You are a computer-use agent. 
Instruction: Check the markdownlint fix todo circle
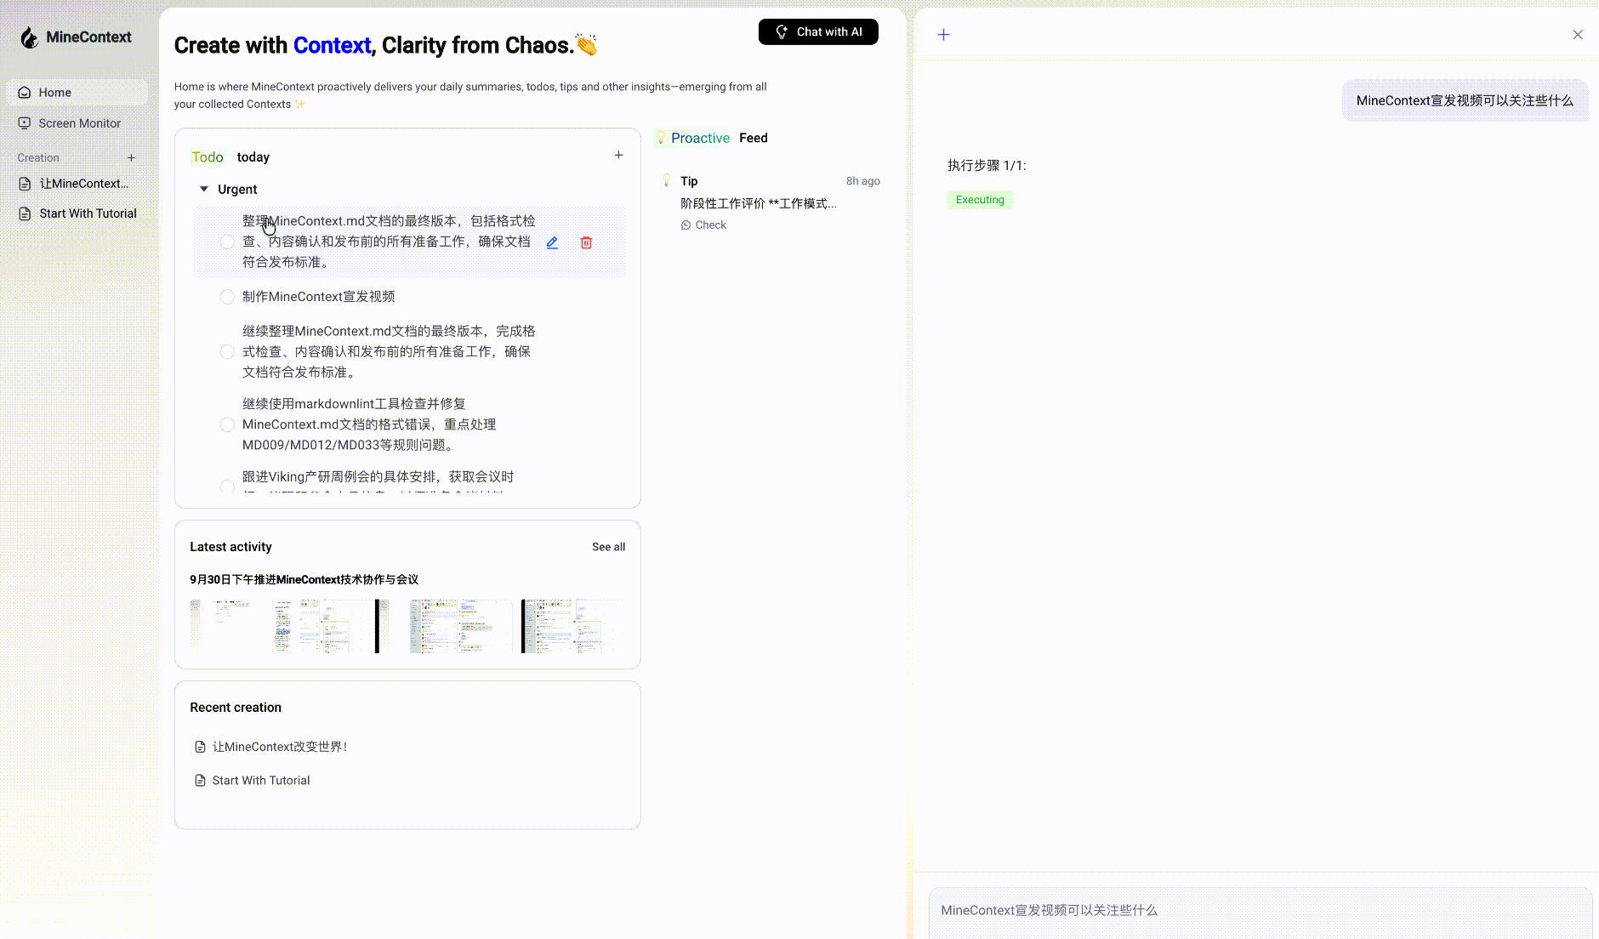pos(227,424)
